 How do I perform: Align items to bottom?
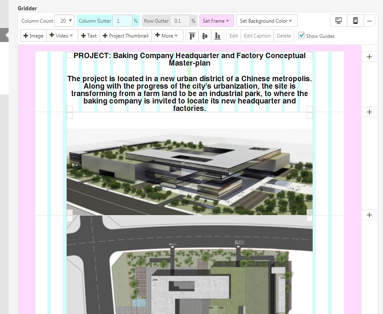[x=217, y=36]
